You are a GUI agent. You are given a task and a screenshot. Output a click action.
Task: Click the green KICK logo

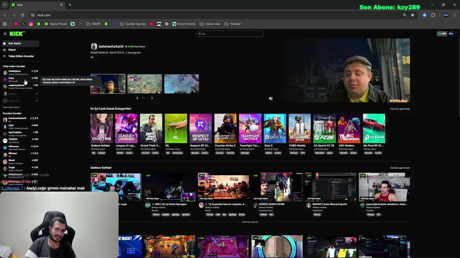click(x=17, y=34)
